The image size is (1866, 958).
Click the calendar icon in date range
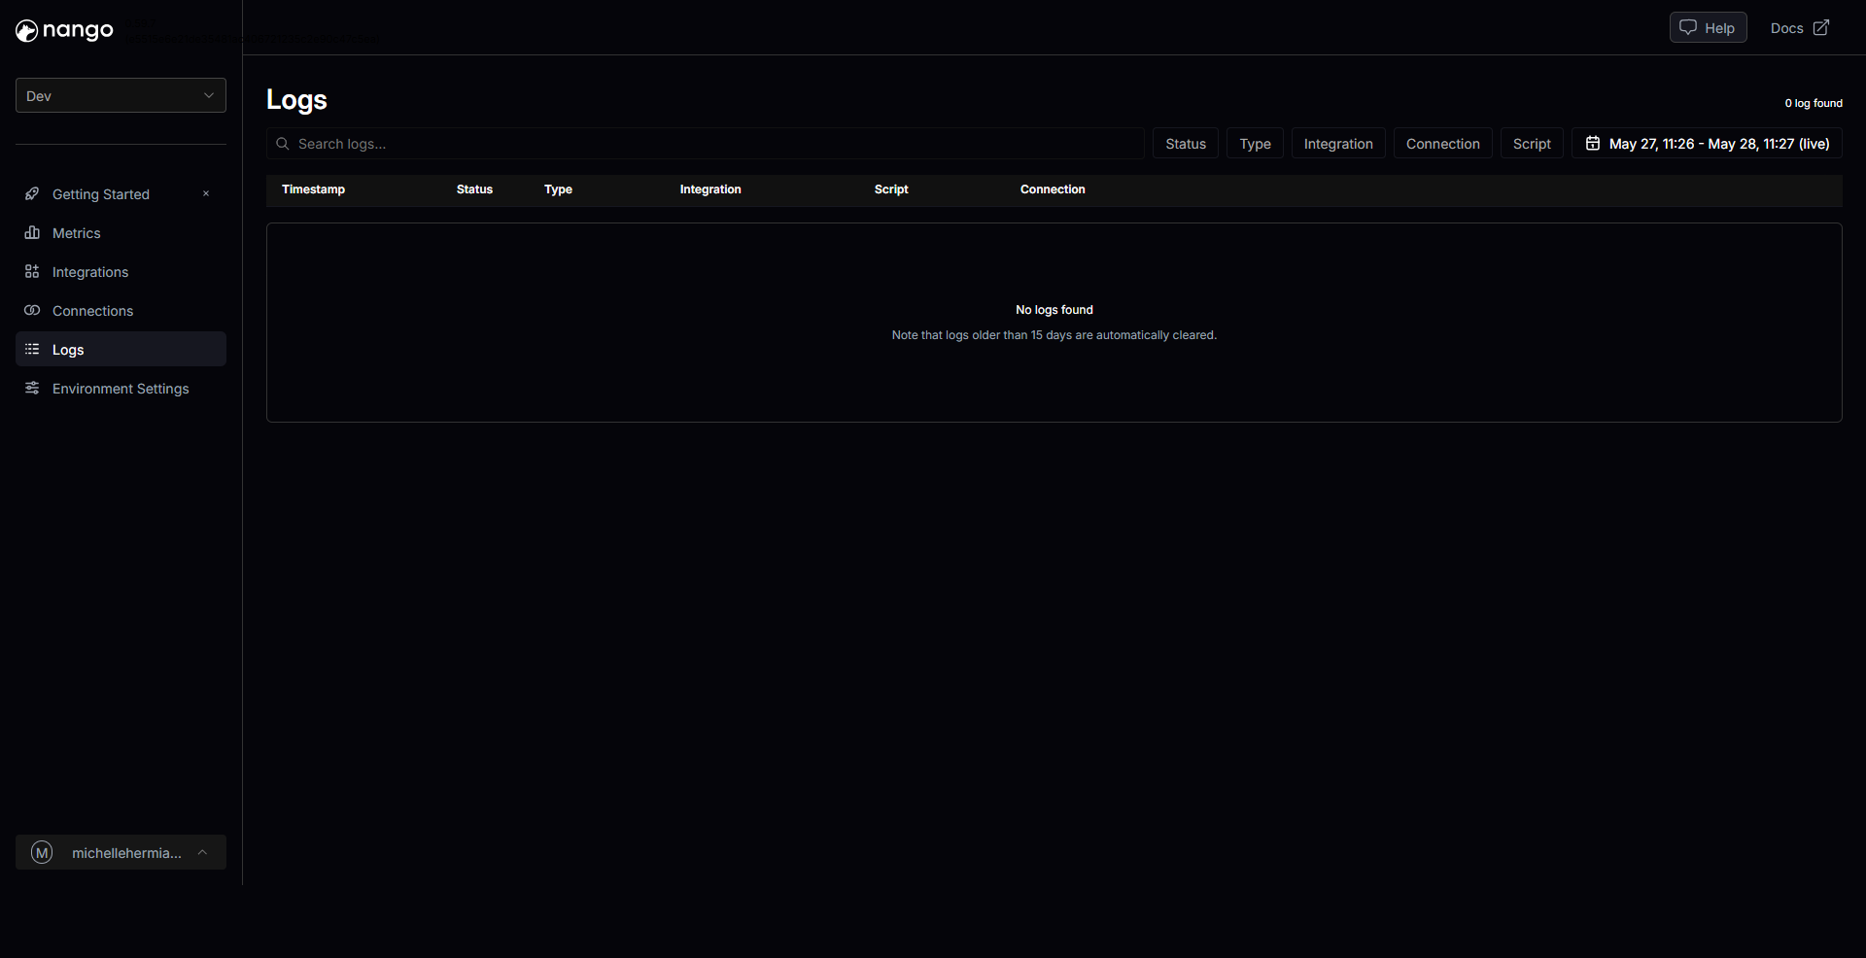[x=1592, y=144]
